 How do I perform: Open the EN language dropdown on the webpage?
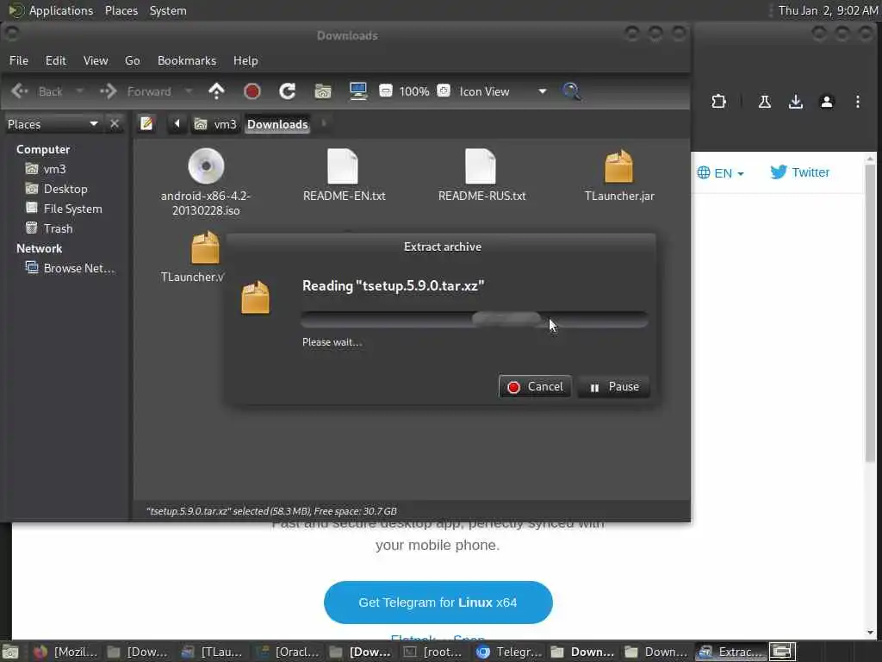pyautogui.click(x=721, y=172)
